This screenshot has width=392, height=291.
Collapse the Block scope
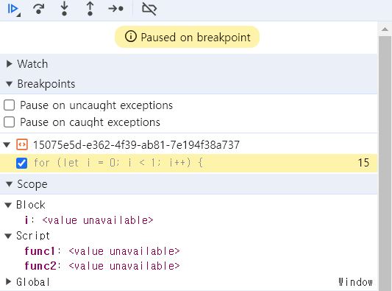(8, 206)
